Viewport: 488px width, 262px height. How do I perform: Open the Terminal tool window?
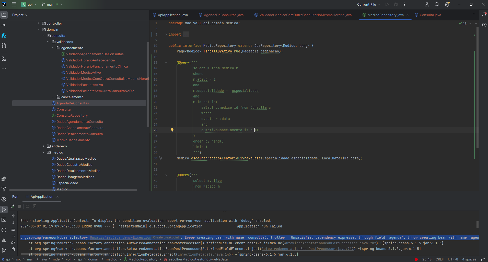point(4,220)
